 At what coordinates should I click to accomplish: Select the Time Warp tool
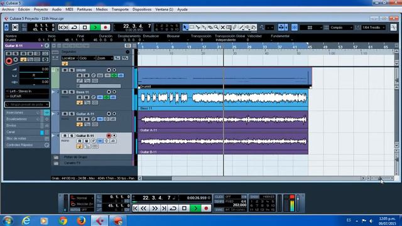[x=229, y=28]
